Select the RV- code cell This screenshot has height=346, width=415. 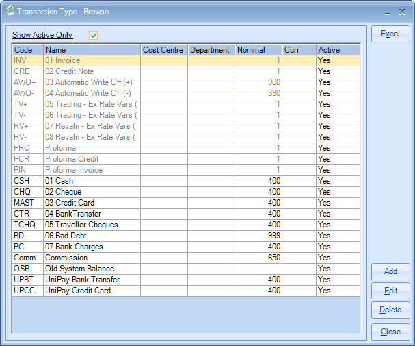tap(28, 137)
